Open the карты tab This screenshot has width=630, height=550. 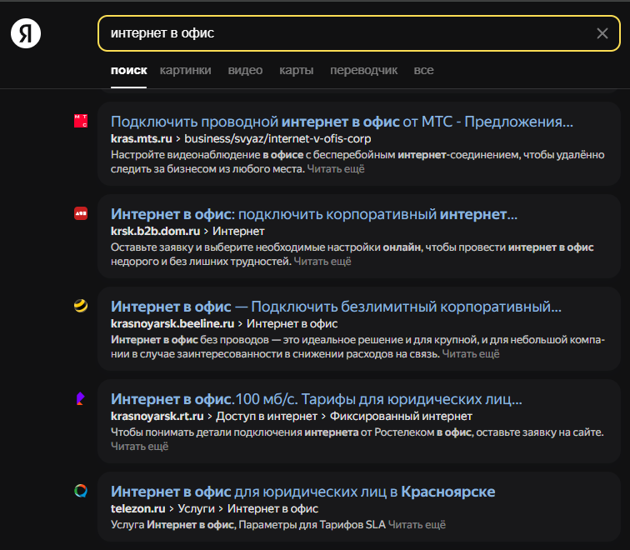coord(297,71)
